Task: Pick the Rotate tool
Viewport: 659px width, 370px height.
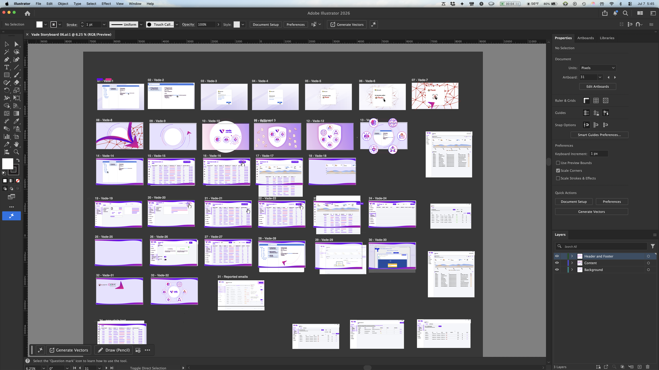Action: click(x=7, y=90)
